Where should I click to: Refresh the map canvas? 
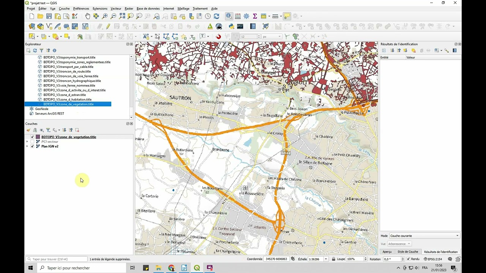click(216, 16)
